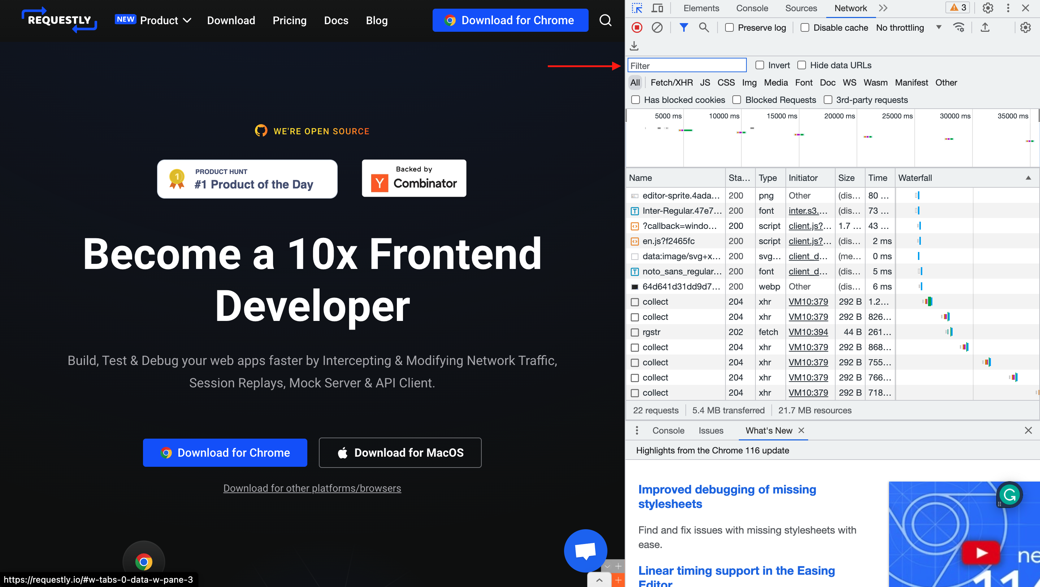The width and height of the screenshot is (1040, 587).
Task: Open DevTools three-dot customize menu
Action: 1008,8
